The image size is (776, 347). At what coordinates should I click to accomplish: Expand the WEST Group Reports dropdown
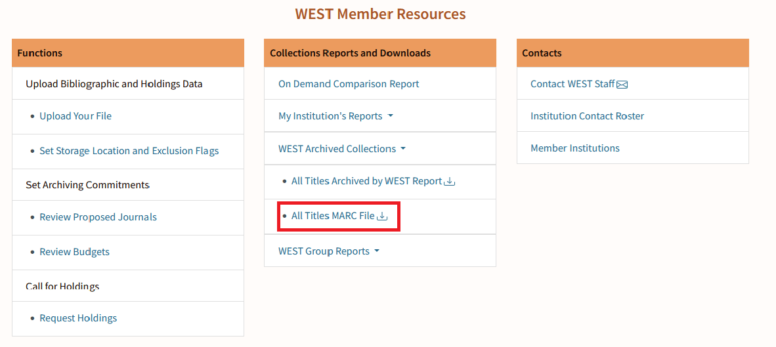(x=329, y=251)
